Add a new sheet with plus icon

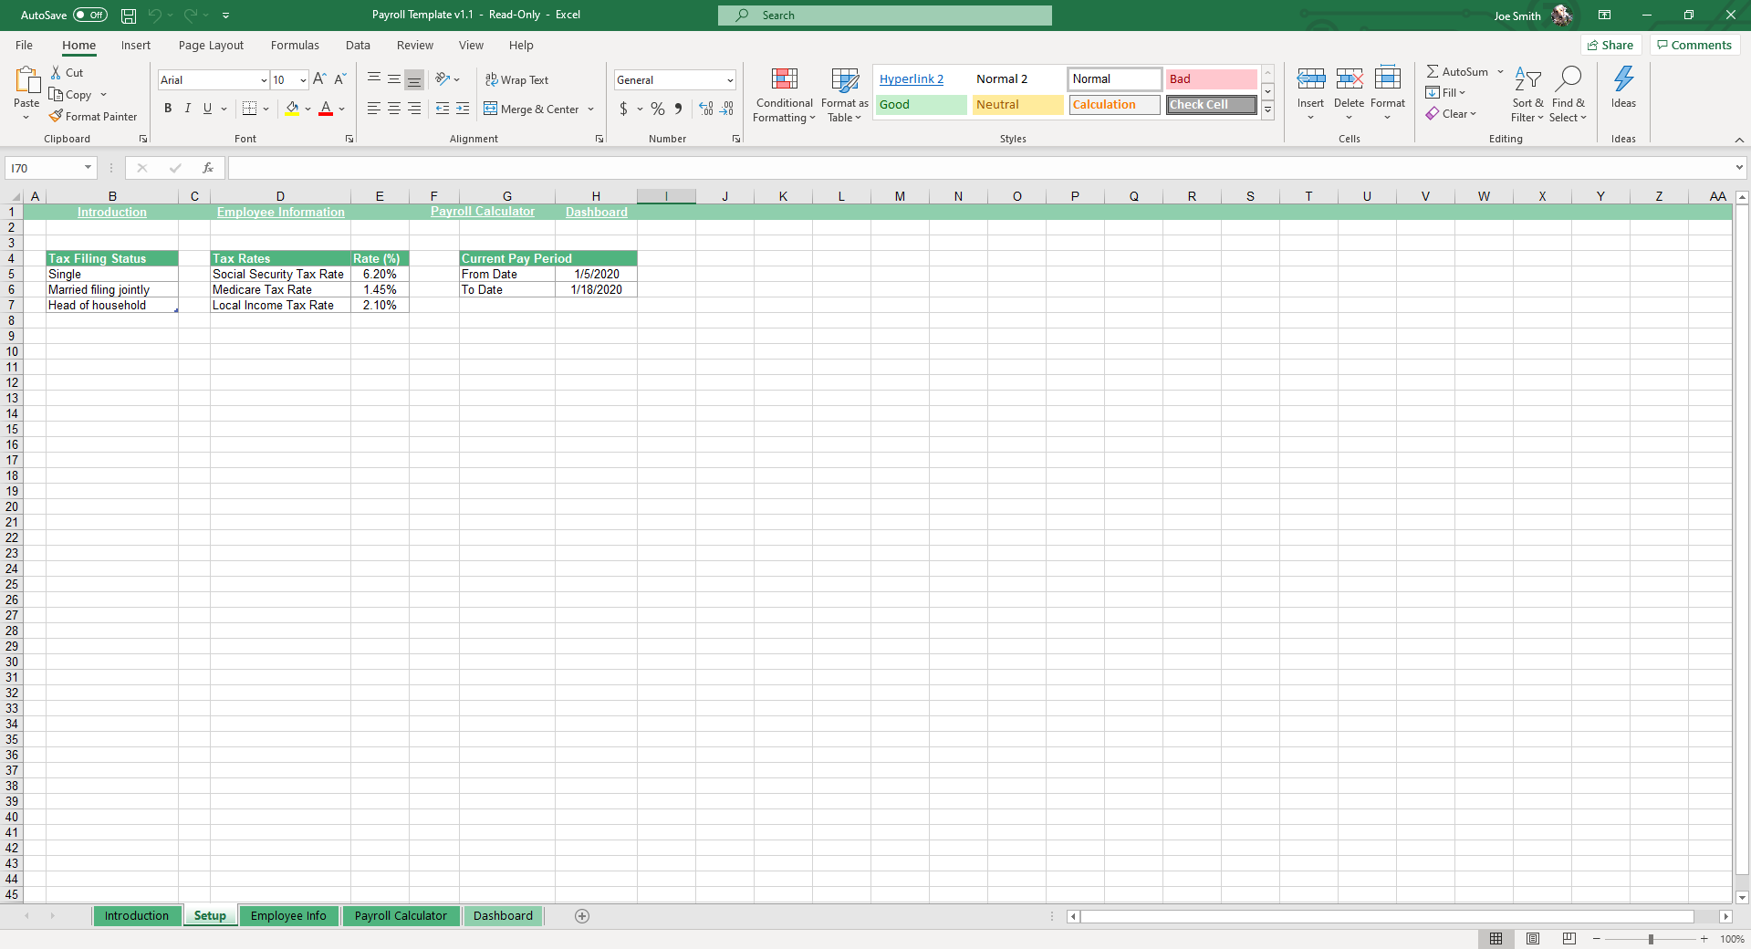pos(582,916)
